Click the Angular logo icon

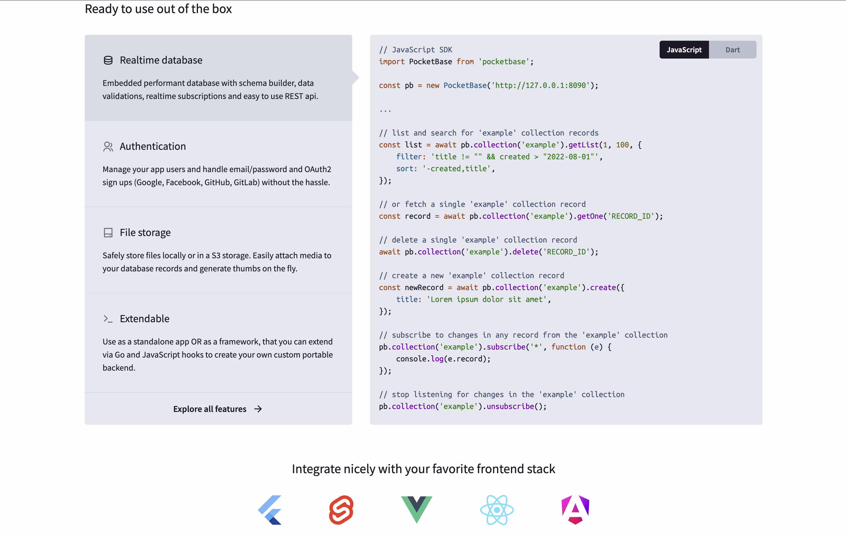(x=575, y=510)
